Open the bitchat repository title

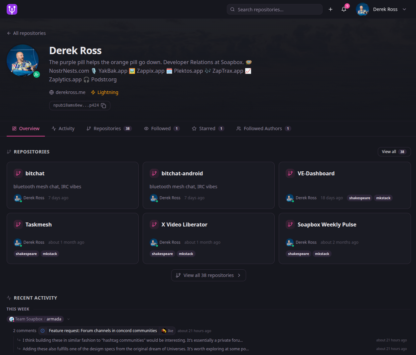click(x=35, y=173)
